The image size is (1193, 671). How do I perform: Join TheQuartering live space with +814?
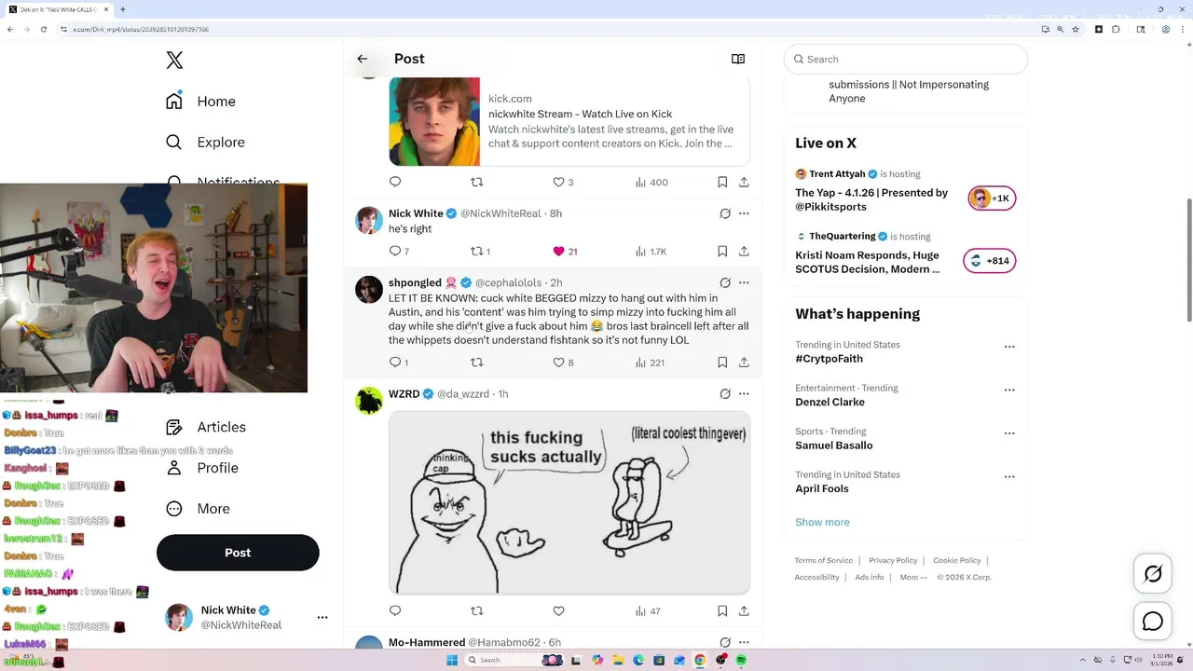(990, 261)
